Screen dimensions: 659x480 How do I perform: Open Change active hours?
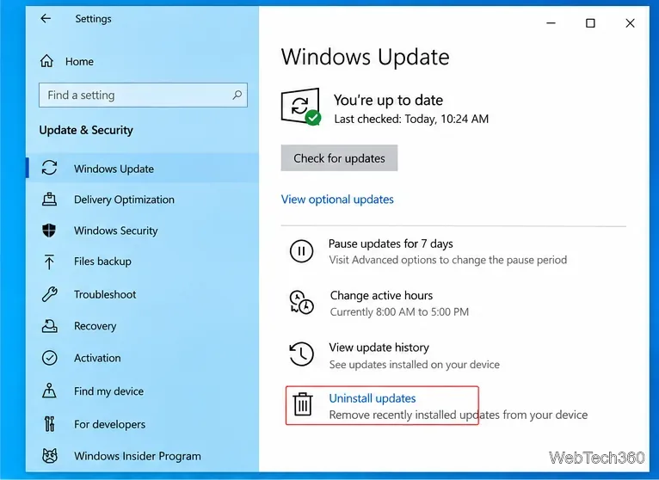(x=381, y=295)
